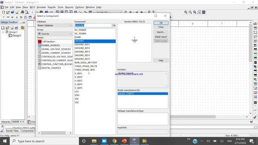Viewport: 258px width, 145px height.
Task: Open the Options menu
Action: pyautogui.click(x=79, y=7)
